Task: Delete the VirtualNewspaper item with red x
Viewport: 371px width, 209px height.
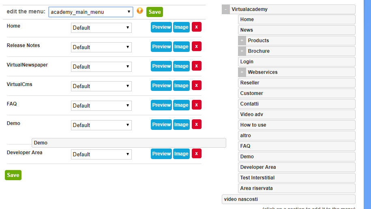Action: pos(196,66)
